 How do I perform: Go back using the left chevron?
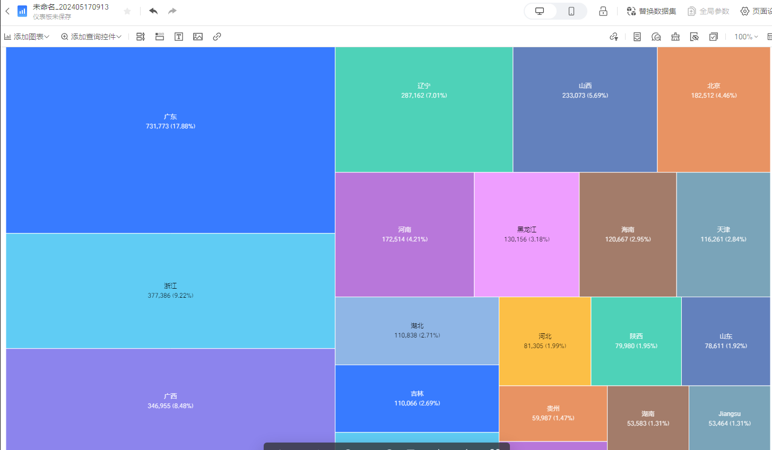tap(7, 11)
